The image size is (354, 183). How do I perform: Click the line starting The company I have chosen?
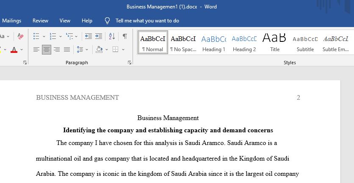coord(166,143)
